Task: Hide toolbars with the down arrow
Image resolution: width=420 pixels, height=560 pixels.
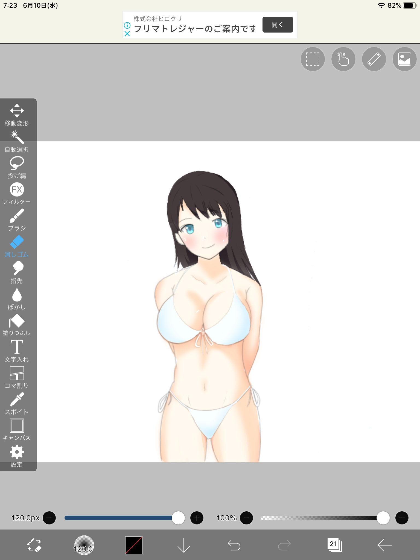Action: click(x=183, y=545)
